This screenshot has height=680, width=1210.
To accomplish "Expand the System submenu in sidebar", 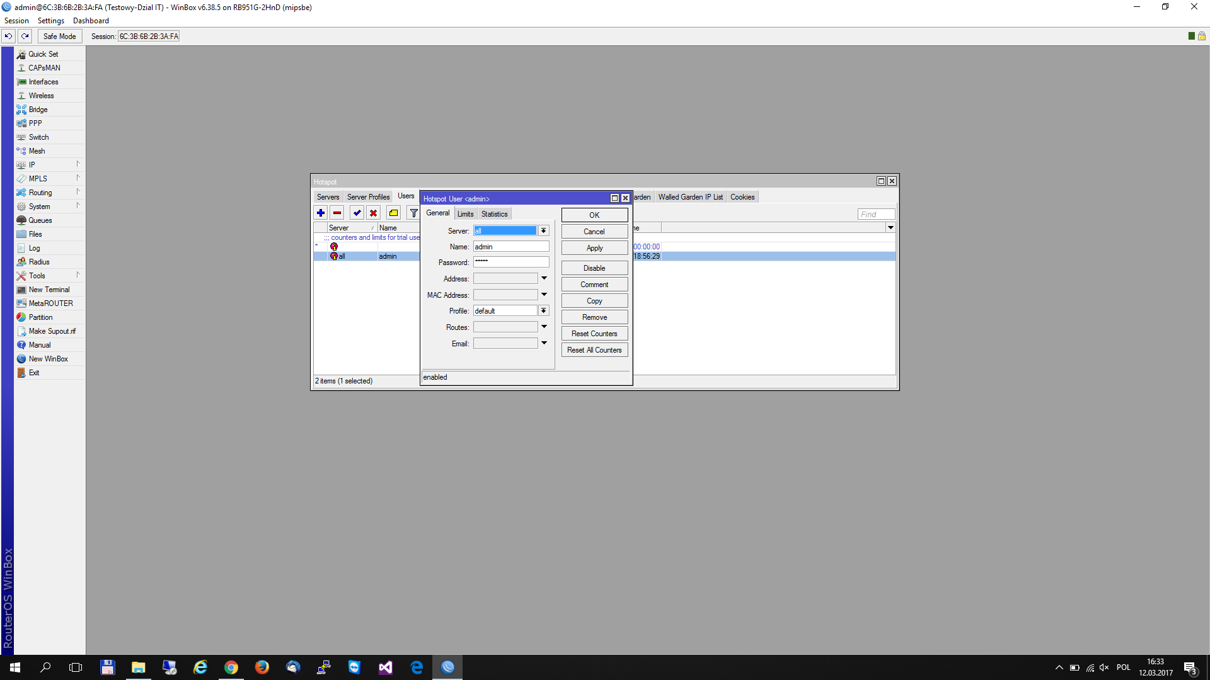I will tap(50, 207).
